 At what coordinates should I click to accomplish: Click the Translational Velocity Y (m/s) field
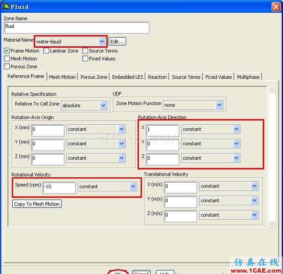pos(180,201)
